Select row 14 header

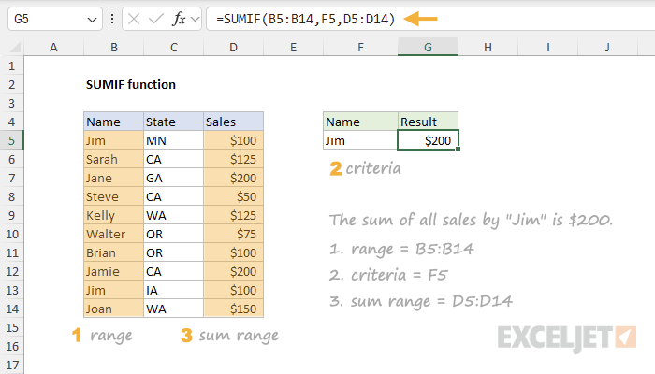[11, 309]
